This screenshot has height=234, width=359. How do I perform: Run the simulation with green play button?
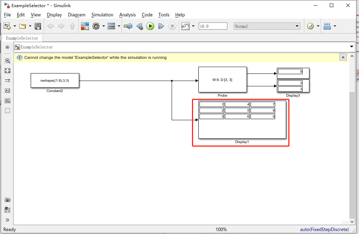(150, 26)
